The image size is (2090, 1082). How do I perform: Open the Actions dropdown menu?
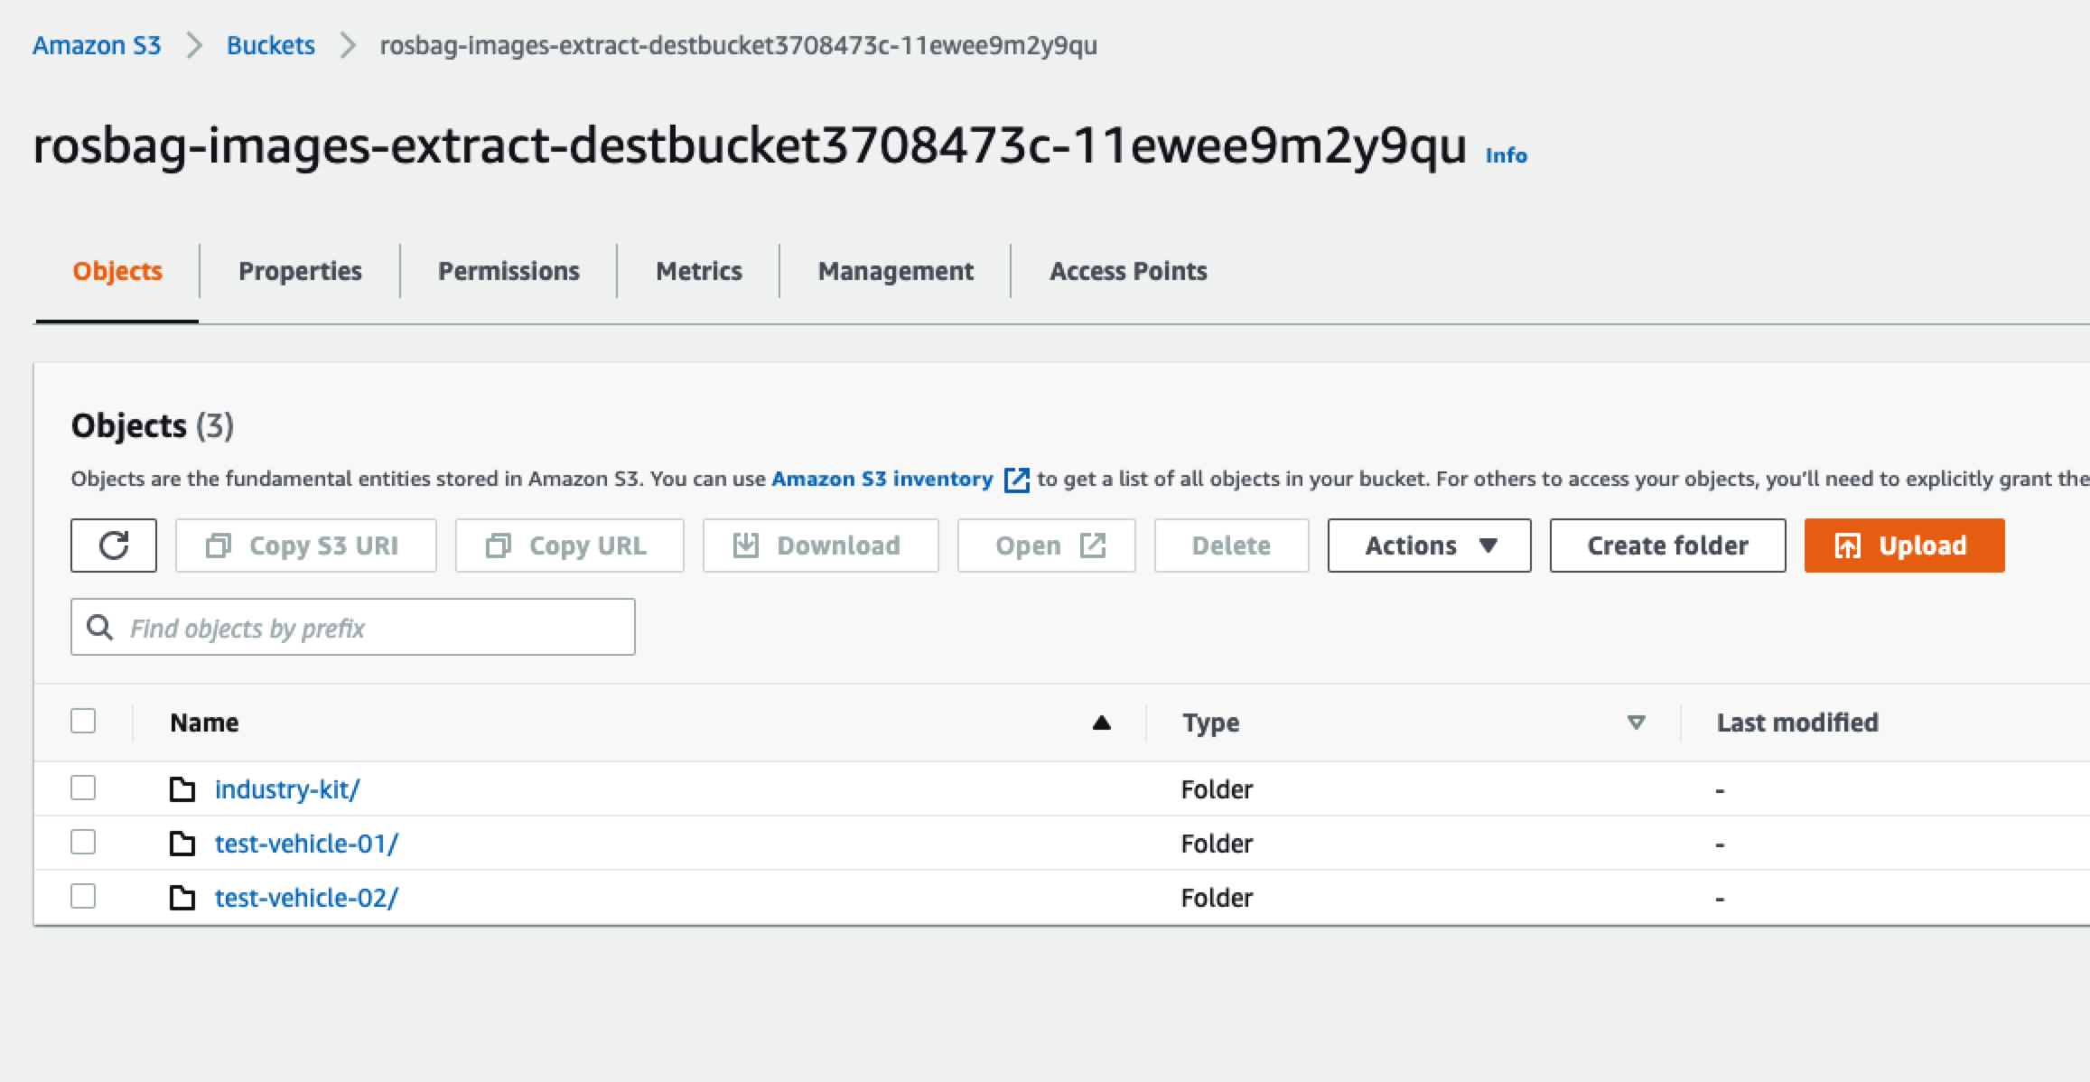1429,546
